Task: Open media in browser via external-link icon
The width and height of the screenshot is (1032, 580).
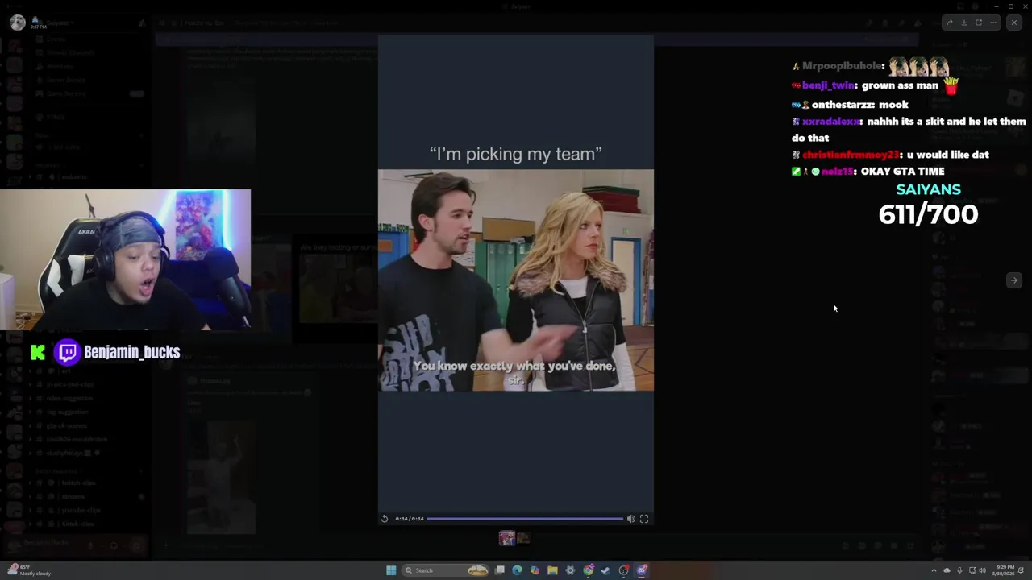Action: click(979, 23)
